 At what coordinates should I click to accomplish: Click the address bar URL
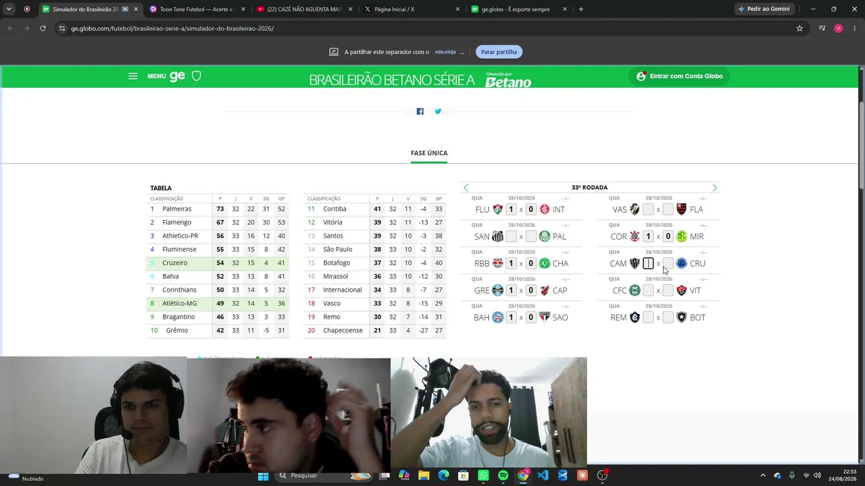tap(172, 28)
